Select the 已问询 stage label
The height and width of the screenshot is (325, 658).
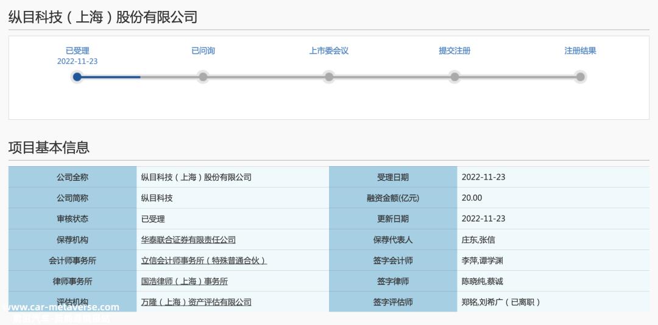coord(203,51)
